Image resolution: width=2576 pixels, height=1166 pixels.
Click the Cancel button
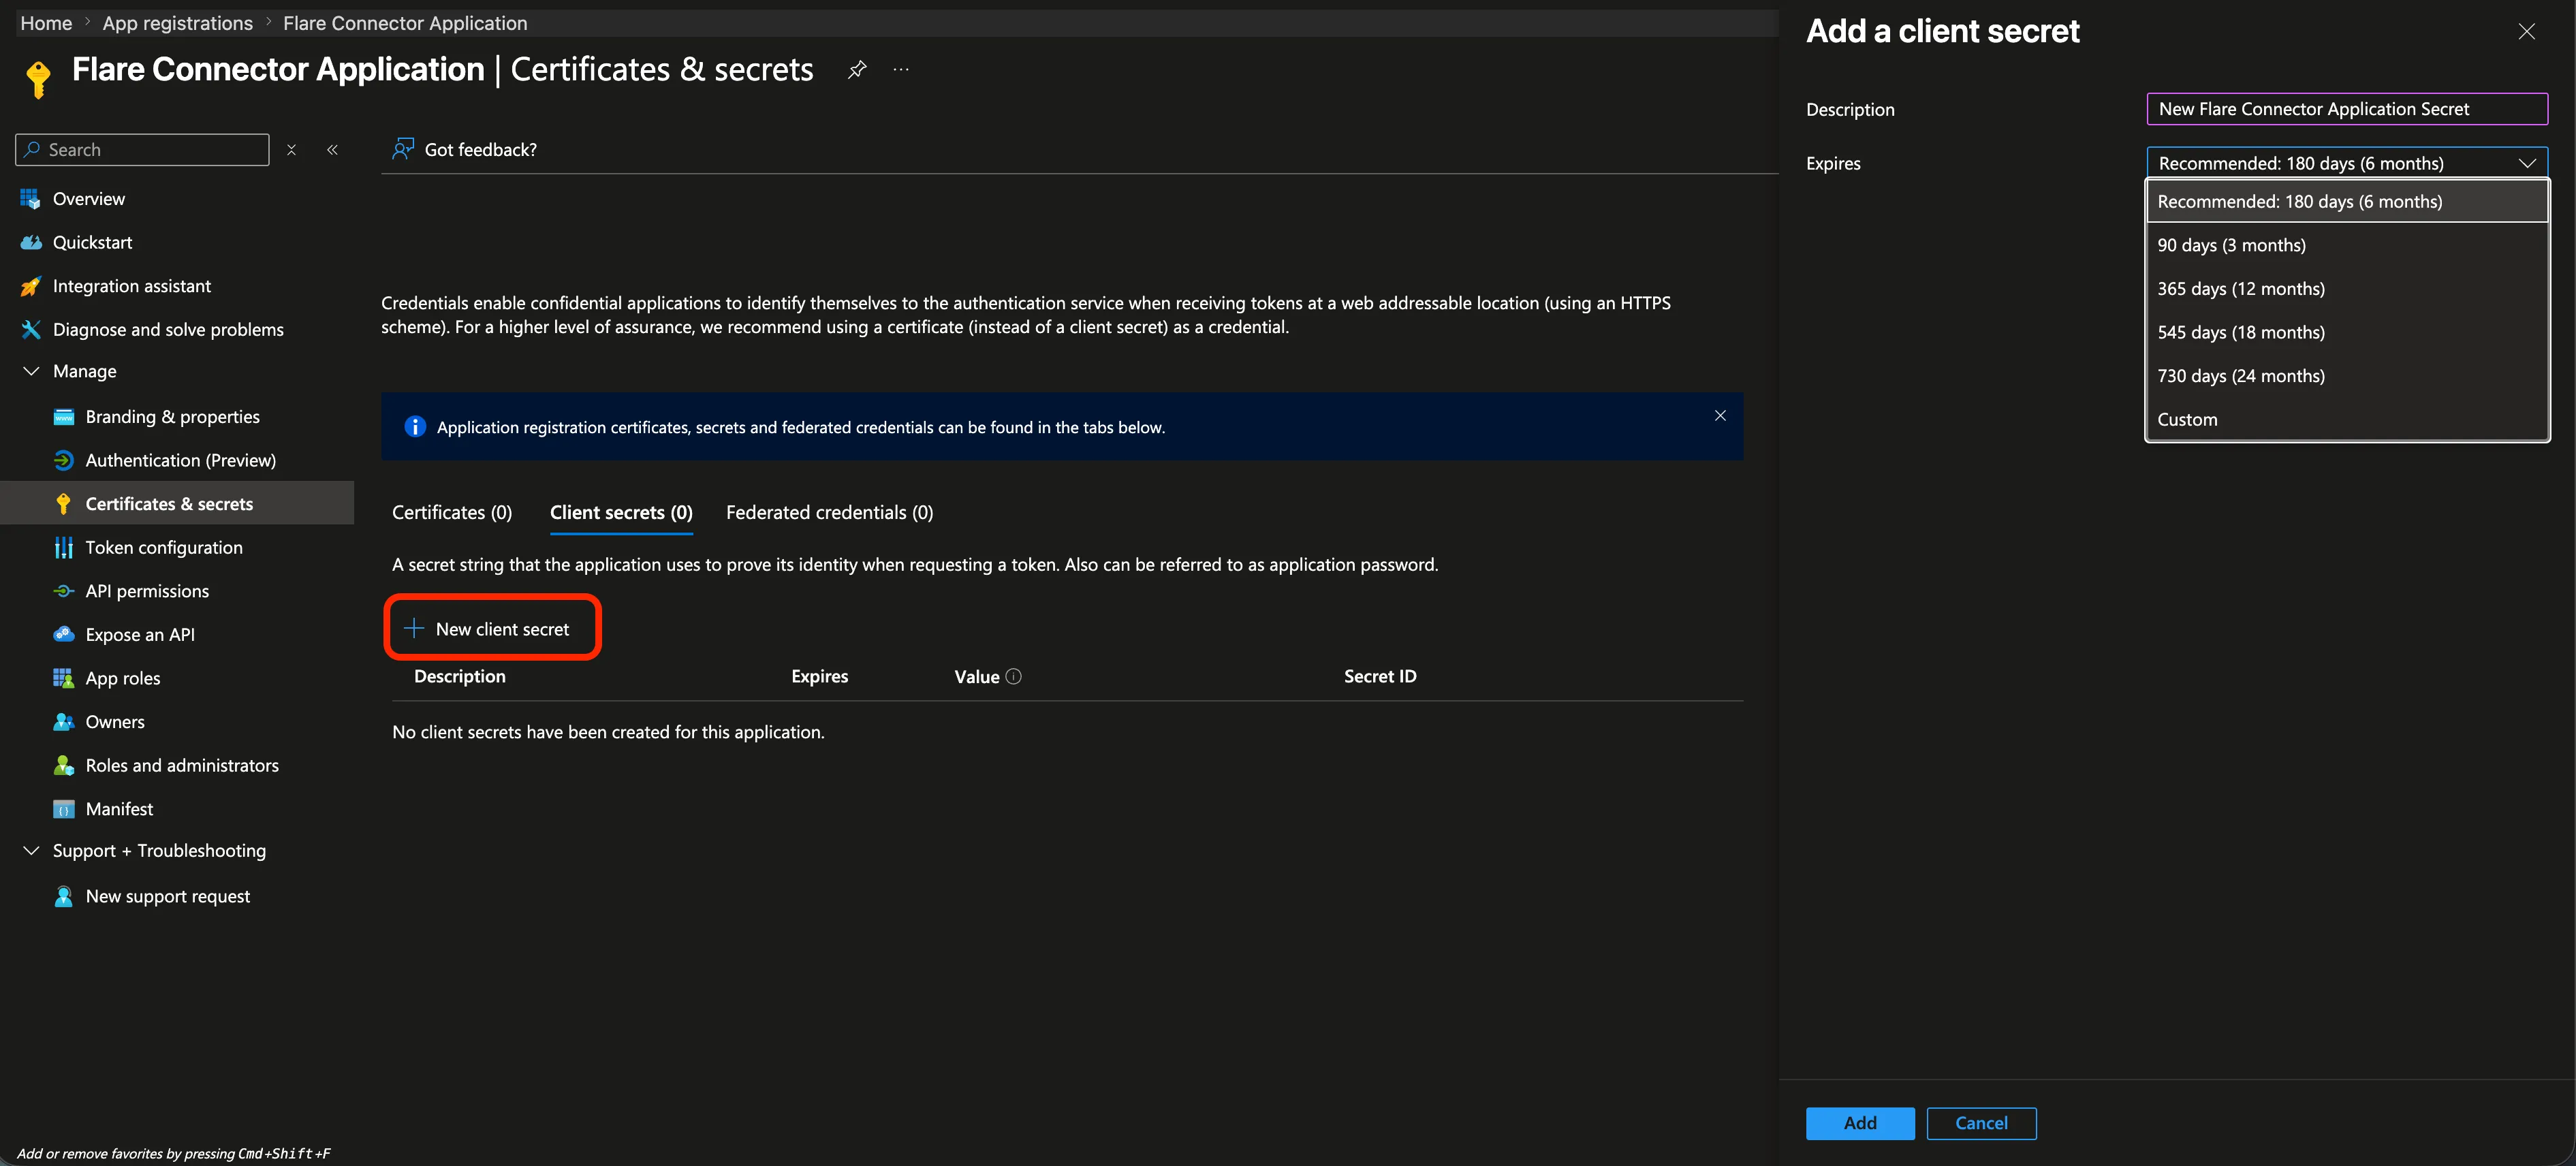(x=1981, y=1123)
